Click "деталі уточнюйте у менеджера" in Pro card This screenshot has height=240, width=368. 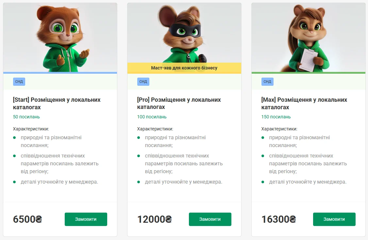tap(183, 182)
